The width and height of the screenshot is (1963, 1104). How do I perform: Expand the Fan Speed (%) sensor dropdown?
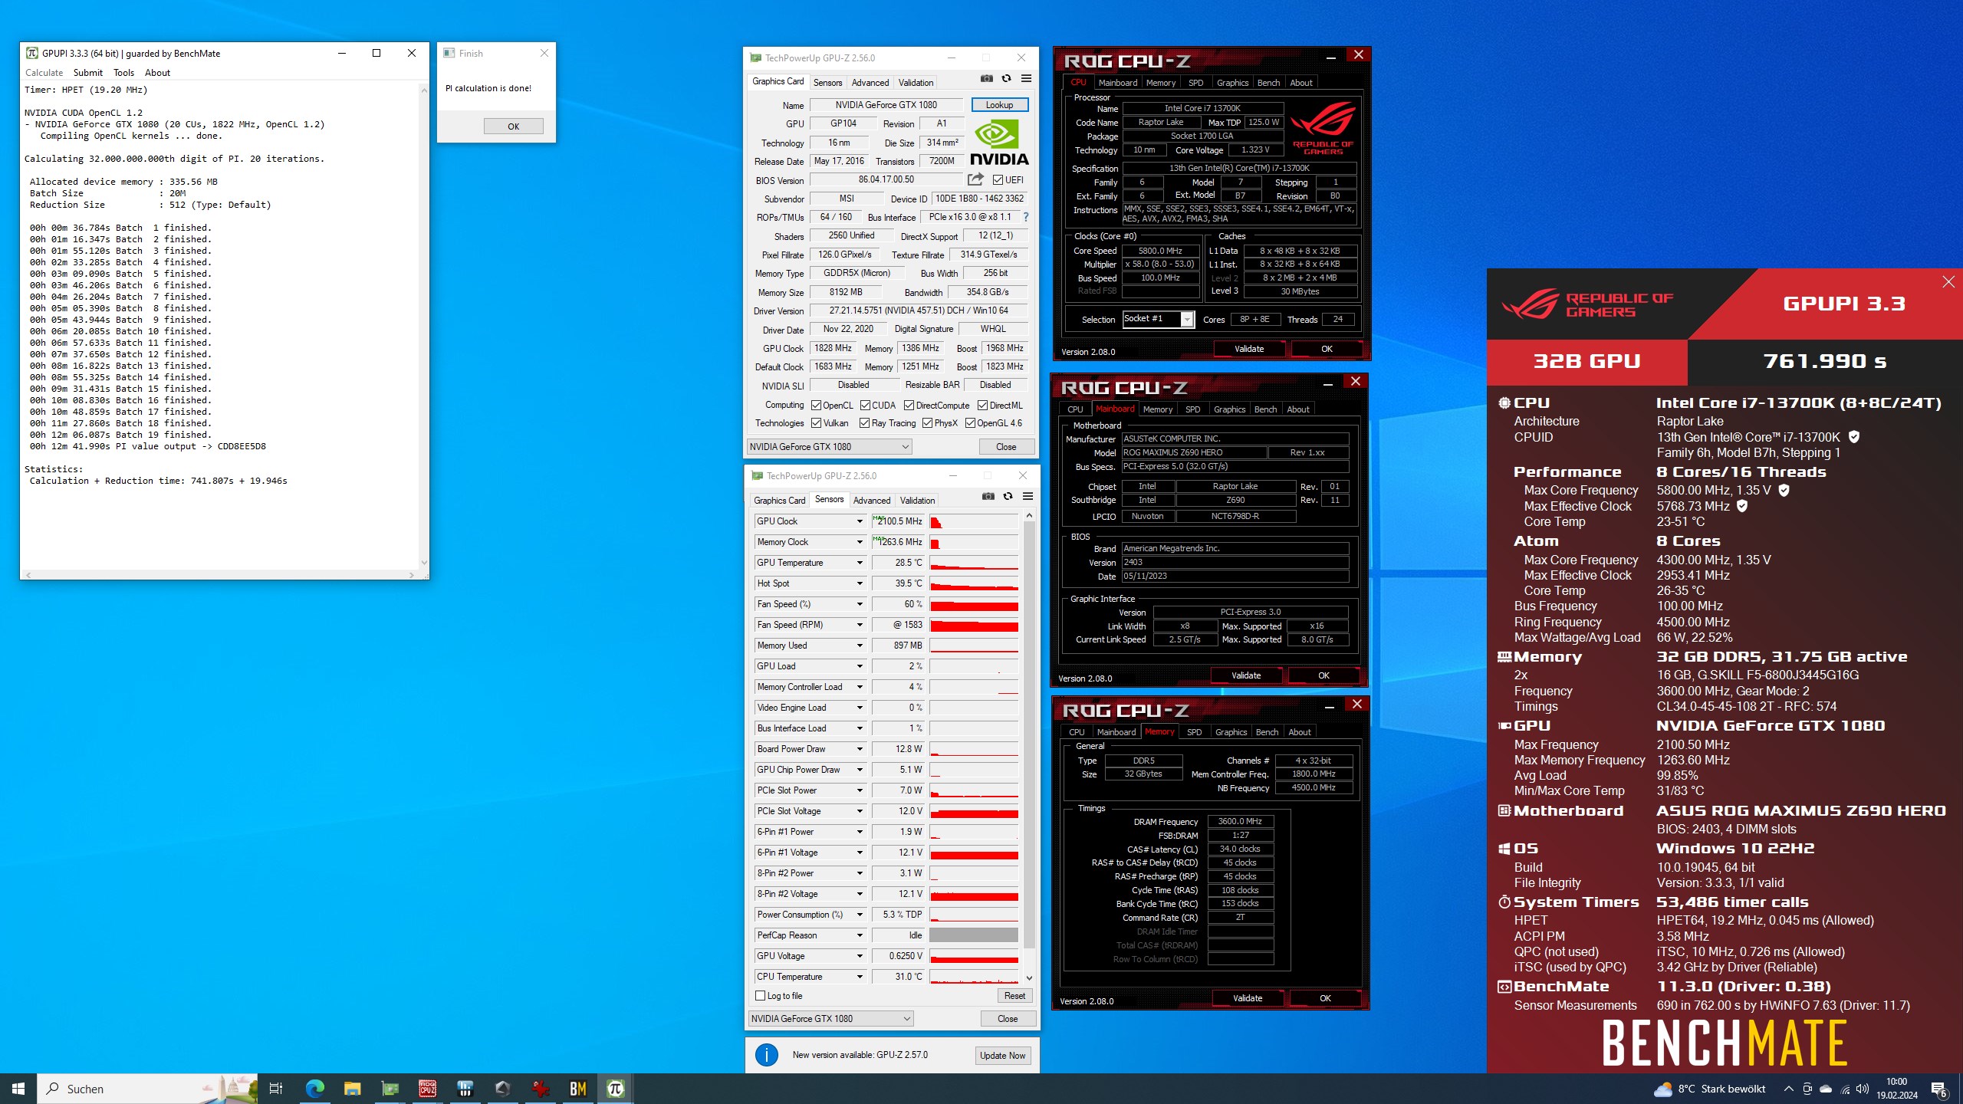coord(860,604)
